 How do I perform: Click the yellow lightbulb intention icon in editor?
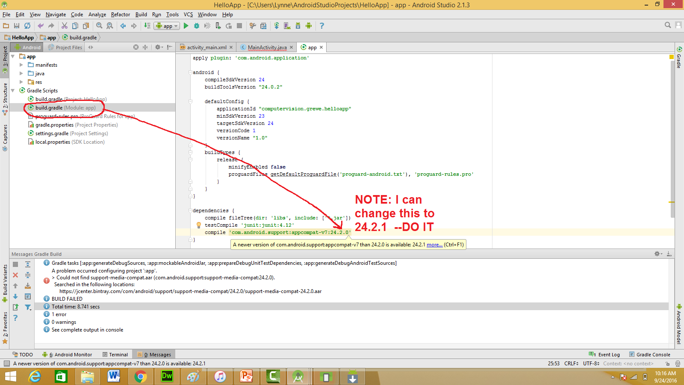199,225
